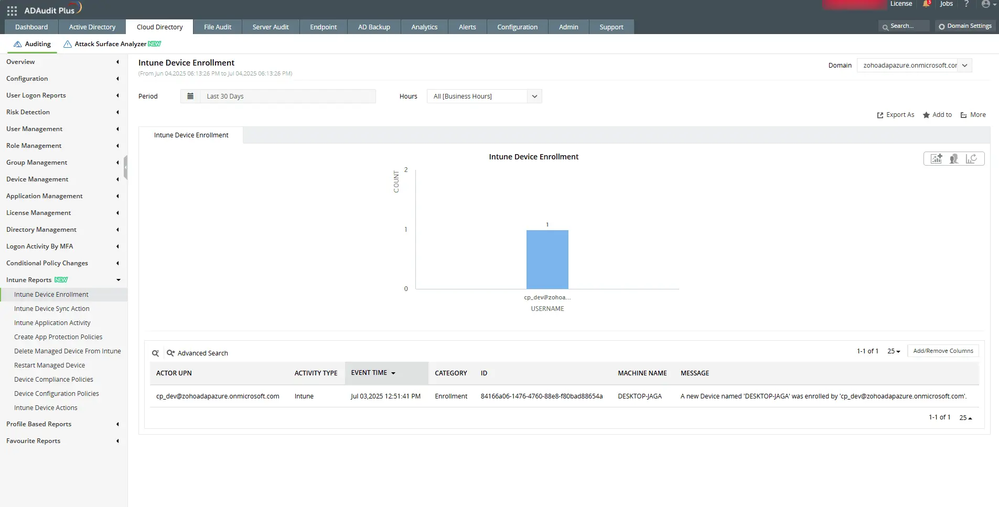Open Delete Managed Device From Intune report
Viewport: 999px width, 507px height.
tap(68, 351)
